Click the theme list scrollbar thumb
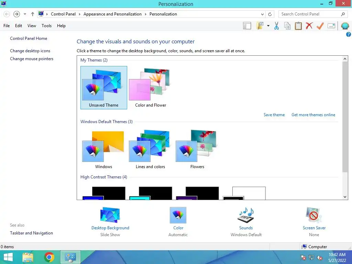This screenshot has width=352, height=264. pos(345,117)
